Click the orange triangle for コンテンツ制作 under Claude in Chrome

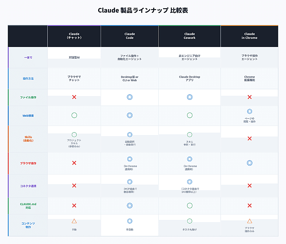pyautogui.click(x=250, y=221)
